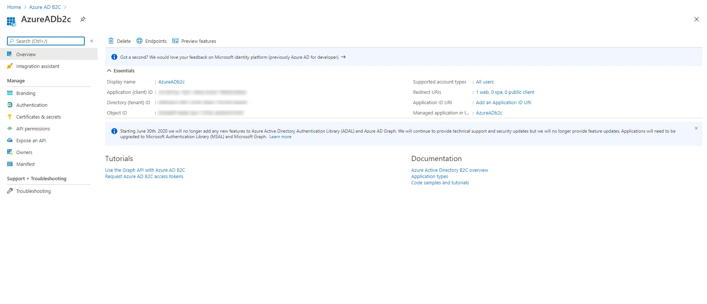707x304 pixels.
Task: Click the blurred Object ID value
Action: pos(201,113)
